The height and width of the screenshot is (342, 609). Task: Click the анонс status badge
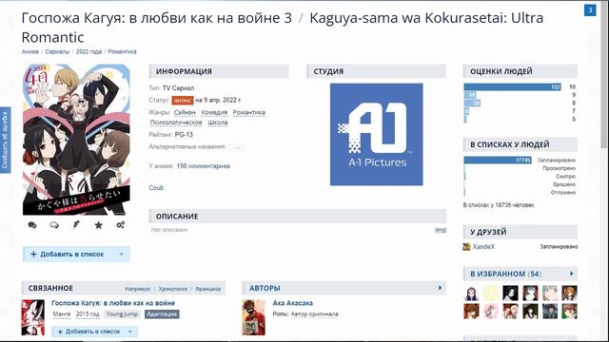coord(183,100)
